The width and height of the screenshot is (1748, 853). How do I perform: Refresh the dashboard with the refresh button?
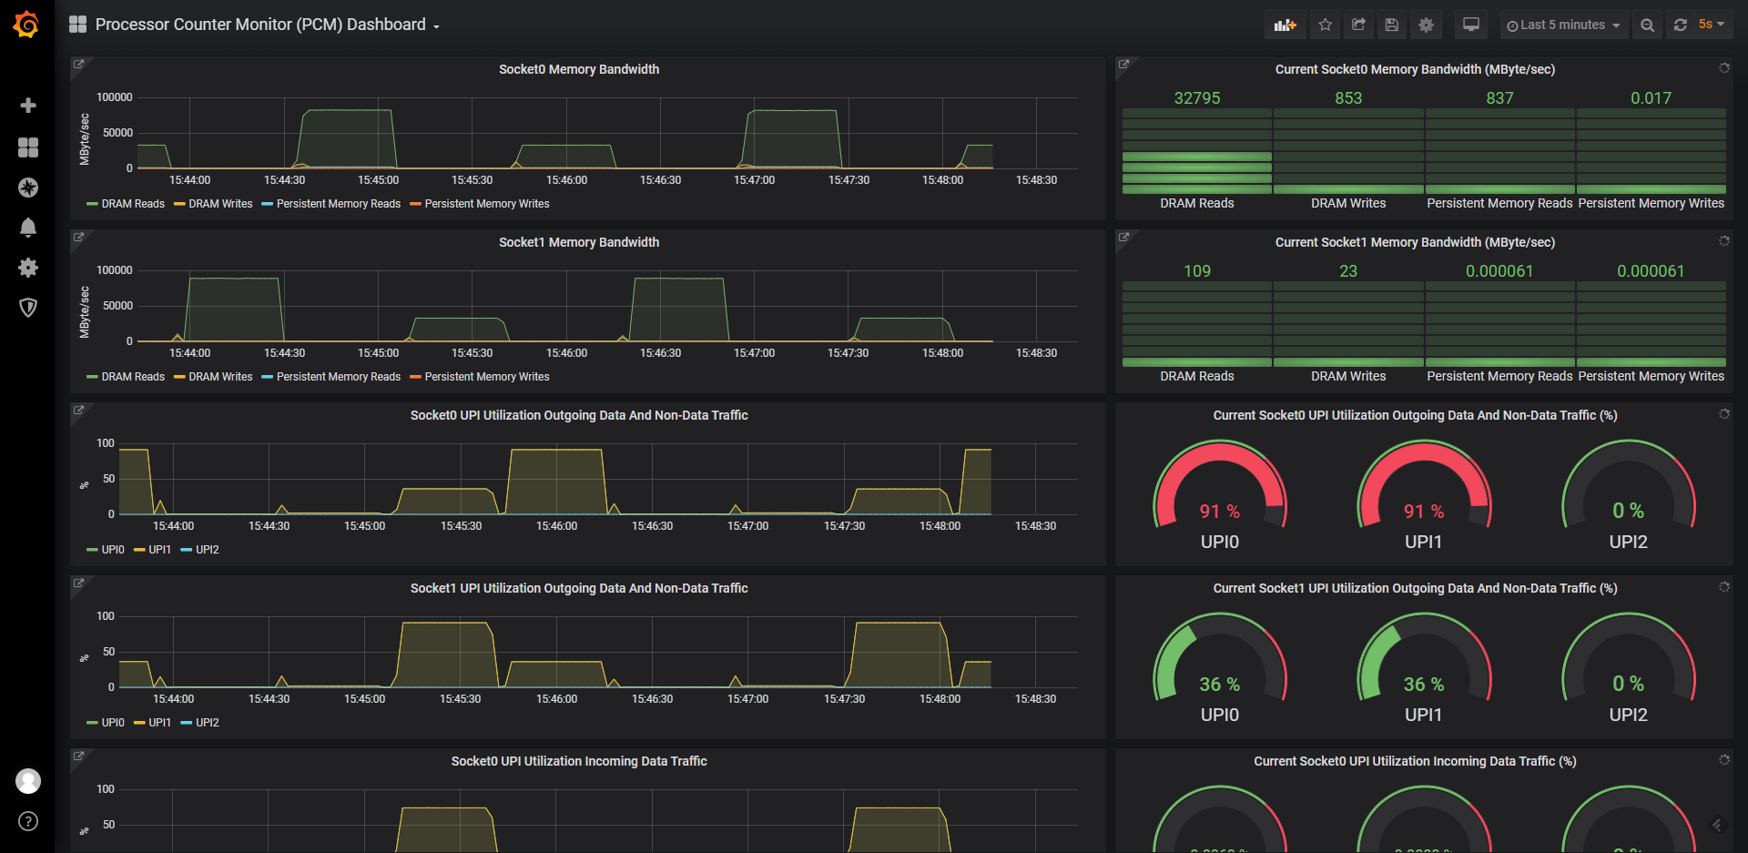[x=1681, y=25]
